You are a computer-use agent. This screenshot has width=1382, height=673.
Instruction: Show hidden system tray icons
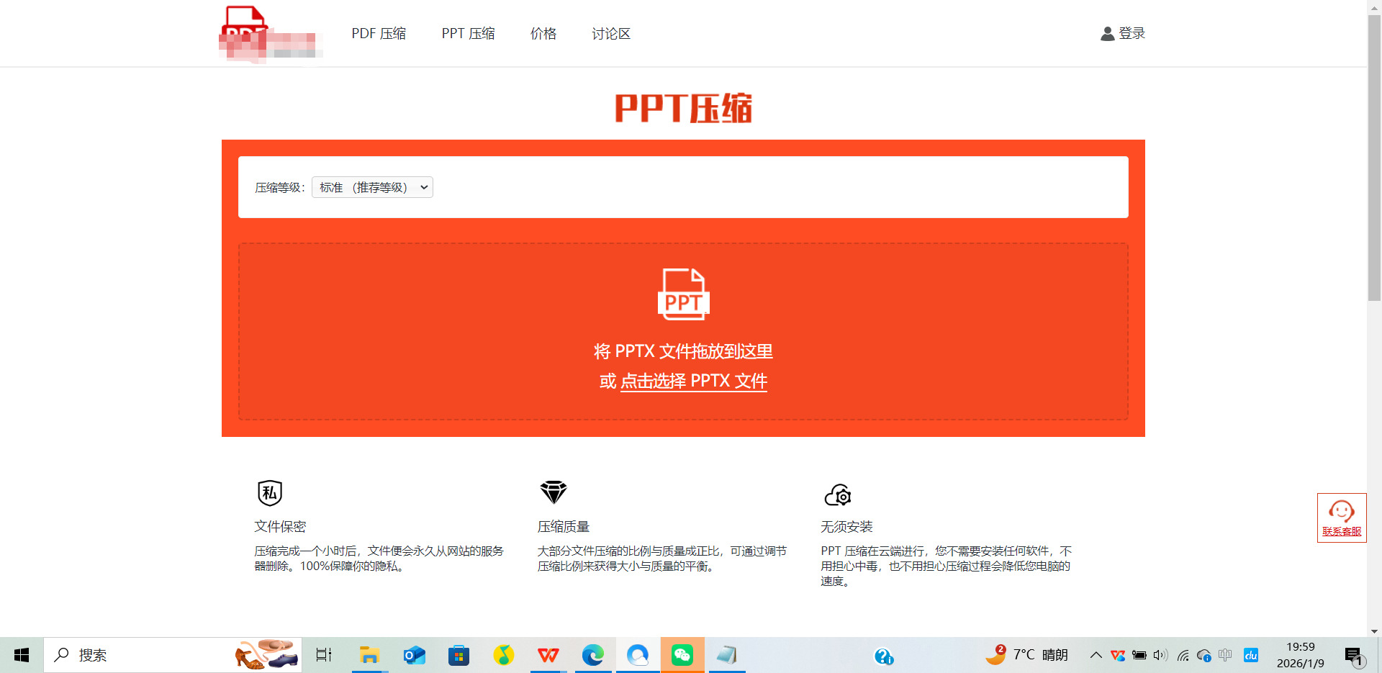pos(1096,655)
